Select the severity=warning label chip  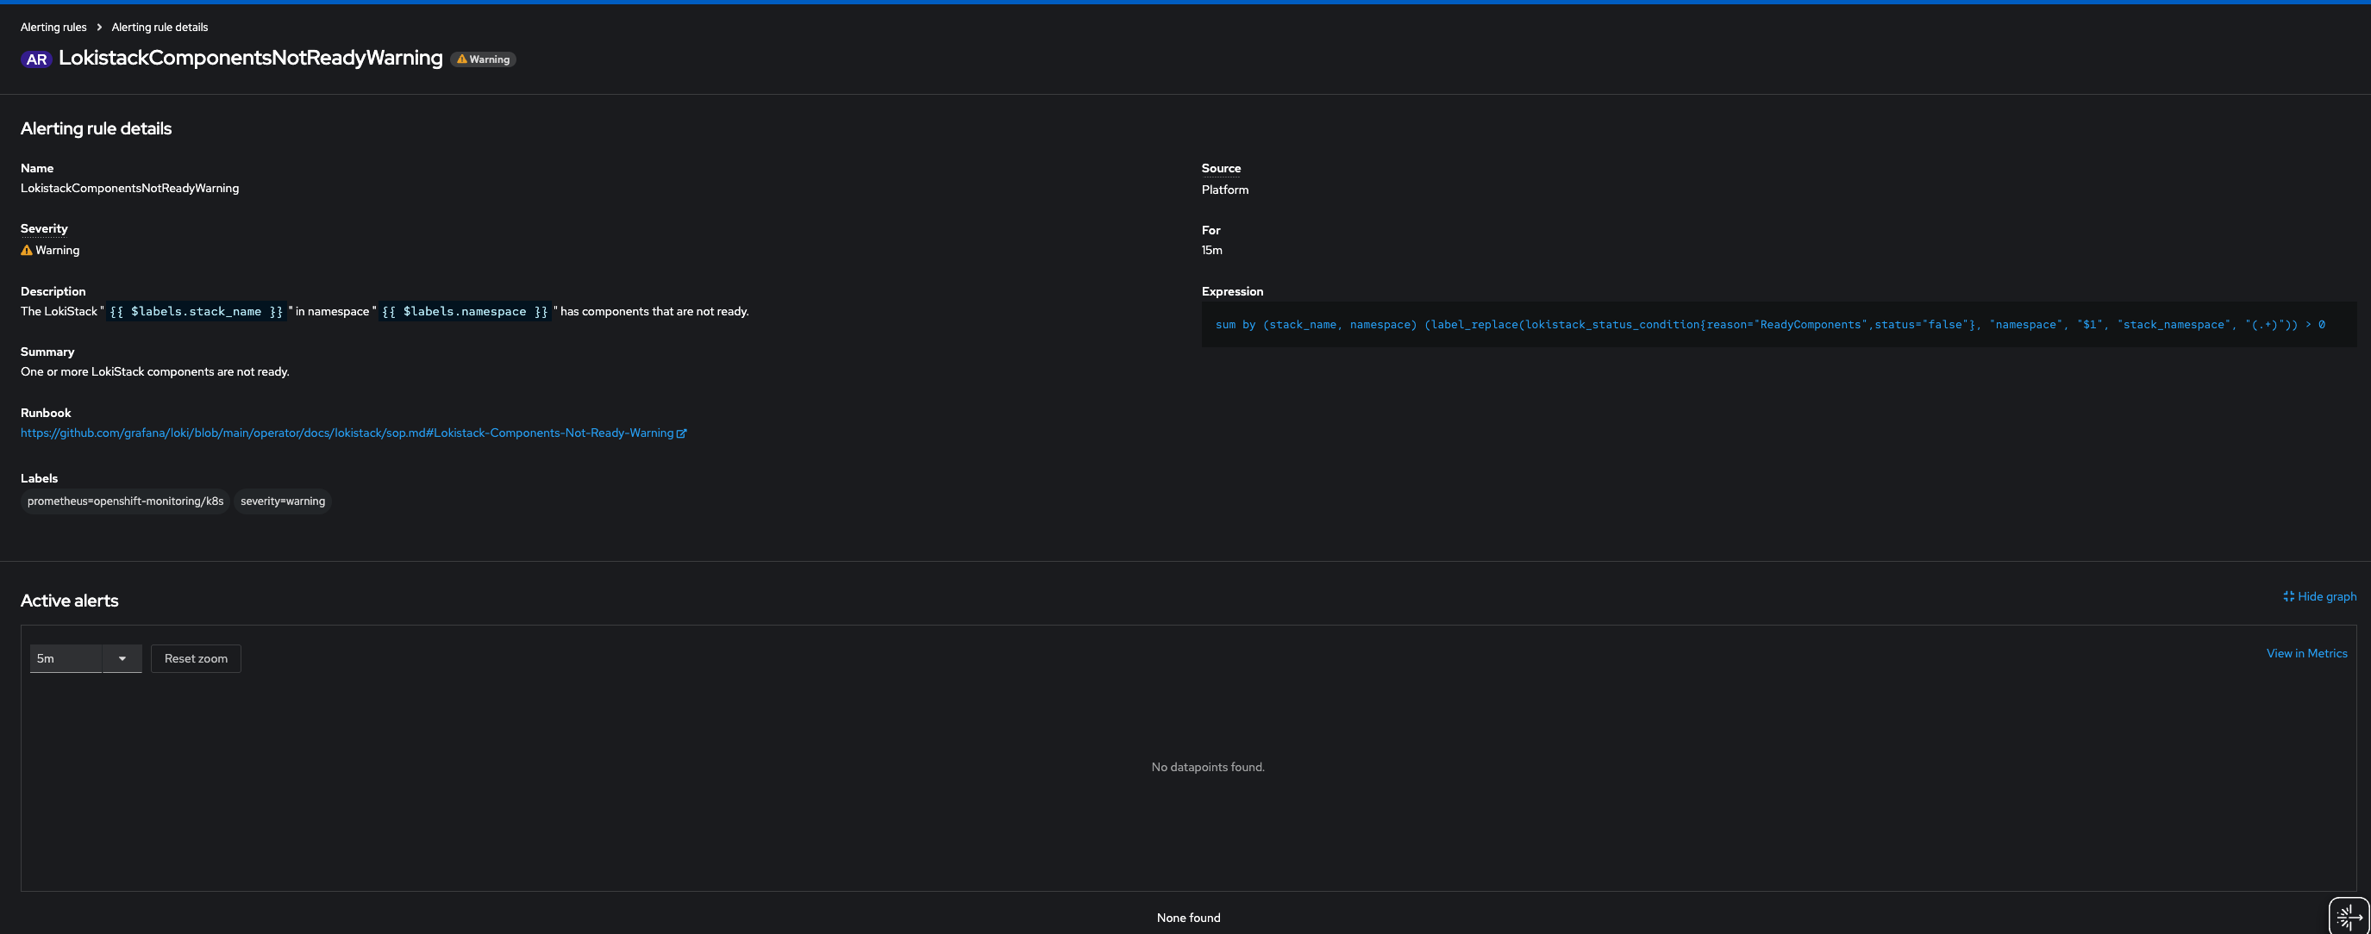coord(283,501)
